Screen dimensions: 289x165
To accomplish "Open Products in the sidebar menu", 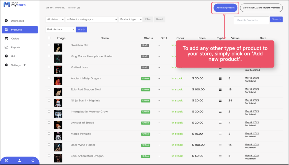I will (x=19, y=30).
